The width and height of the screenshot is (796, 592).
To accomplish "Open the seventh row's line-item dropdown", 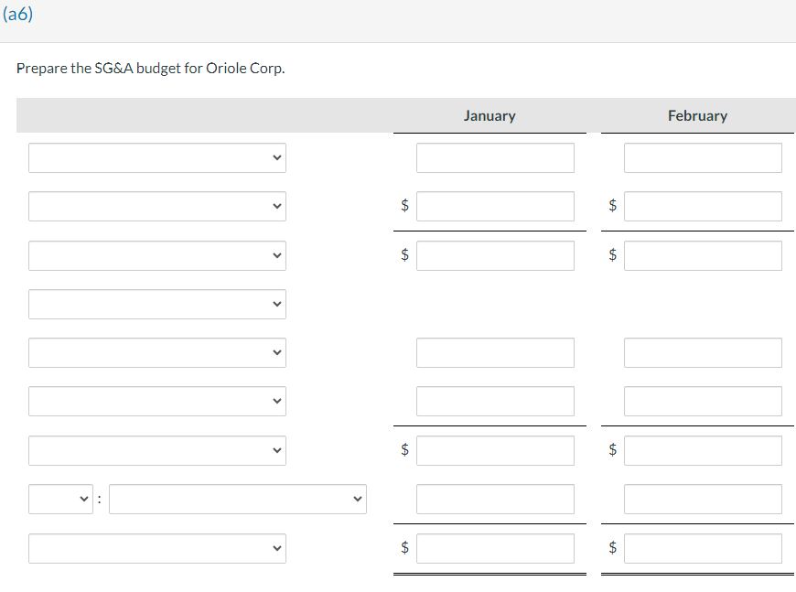I will (157, 450).
